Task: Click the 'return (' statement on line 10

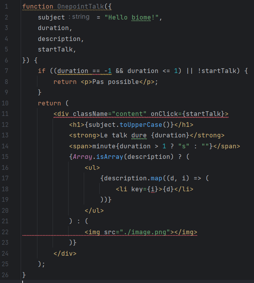Action: click(53, 103)
